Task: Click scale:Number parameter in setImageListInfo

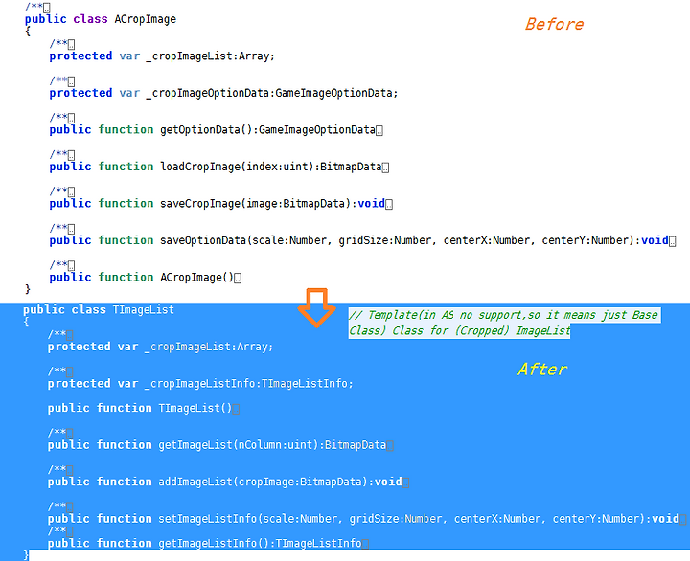Action: pos(300,519)
